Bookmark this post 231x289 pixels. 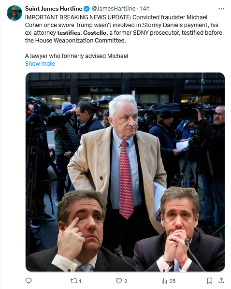pos(209,281)
